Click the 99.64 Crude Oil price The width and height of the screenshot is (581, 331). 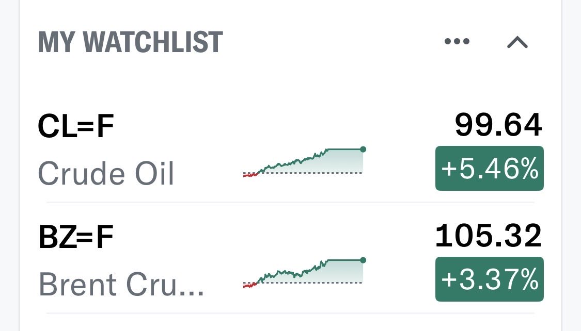coord(498,125)
